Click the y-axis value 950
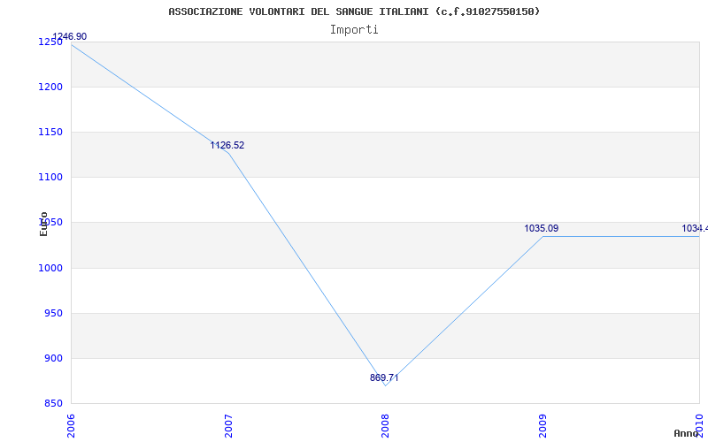The image size is (708, 442). tap(51, 313)
